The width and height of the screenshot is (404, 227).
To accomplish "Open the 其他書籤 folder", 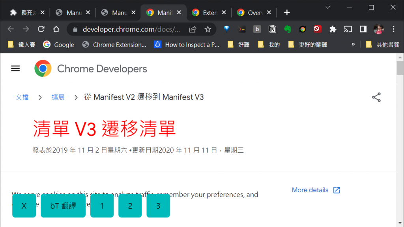I will 383,45.
